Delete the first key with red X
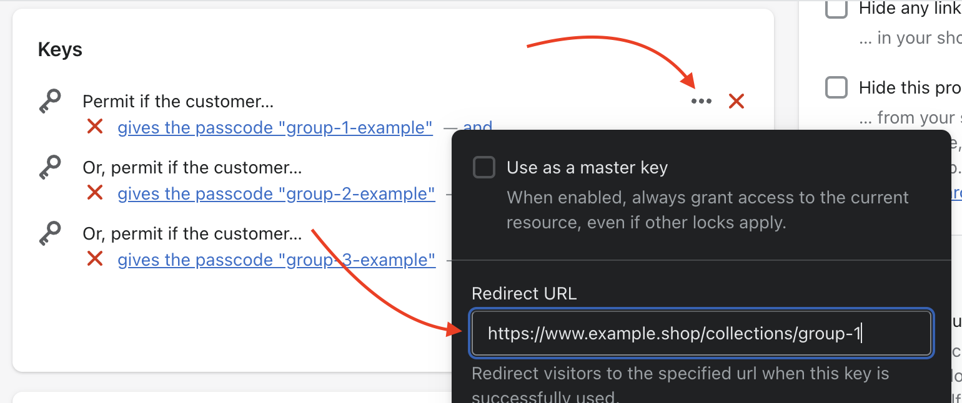This screenshot has height=403, width=962. 736,101
